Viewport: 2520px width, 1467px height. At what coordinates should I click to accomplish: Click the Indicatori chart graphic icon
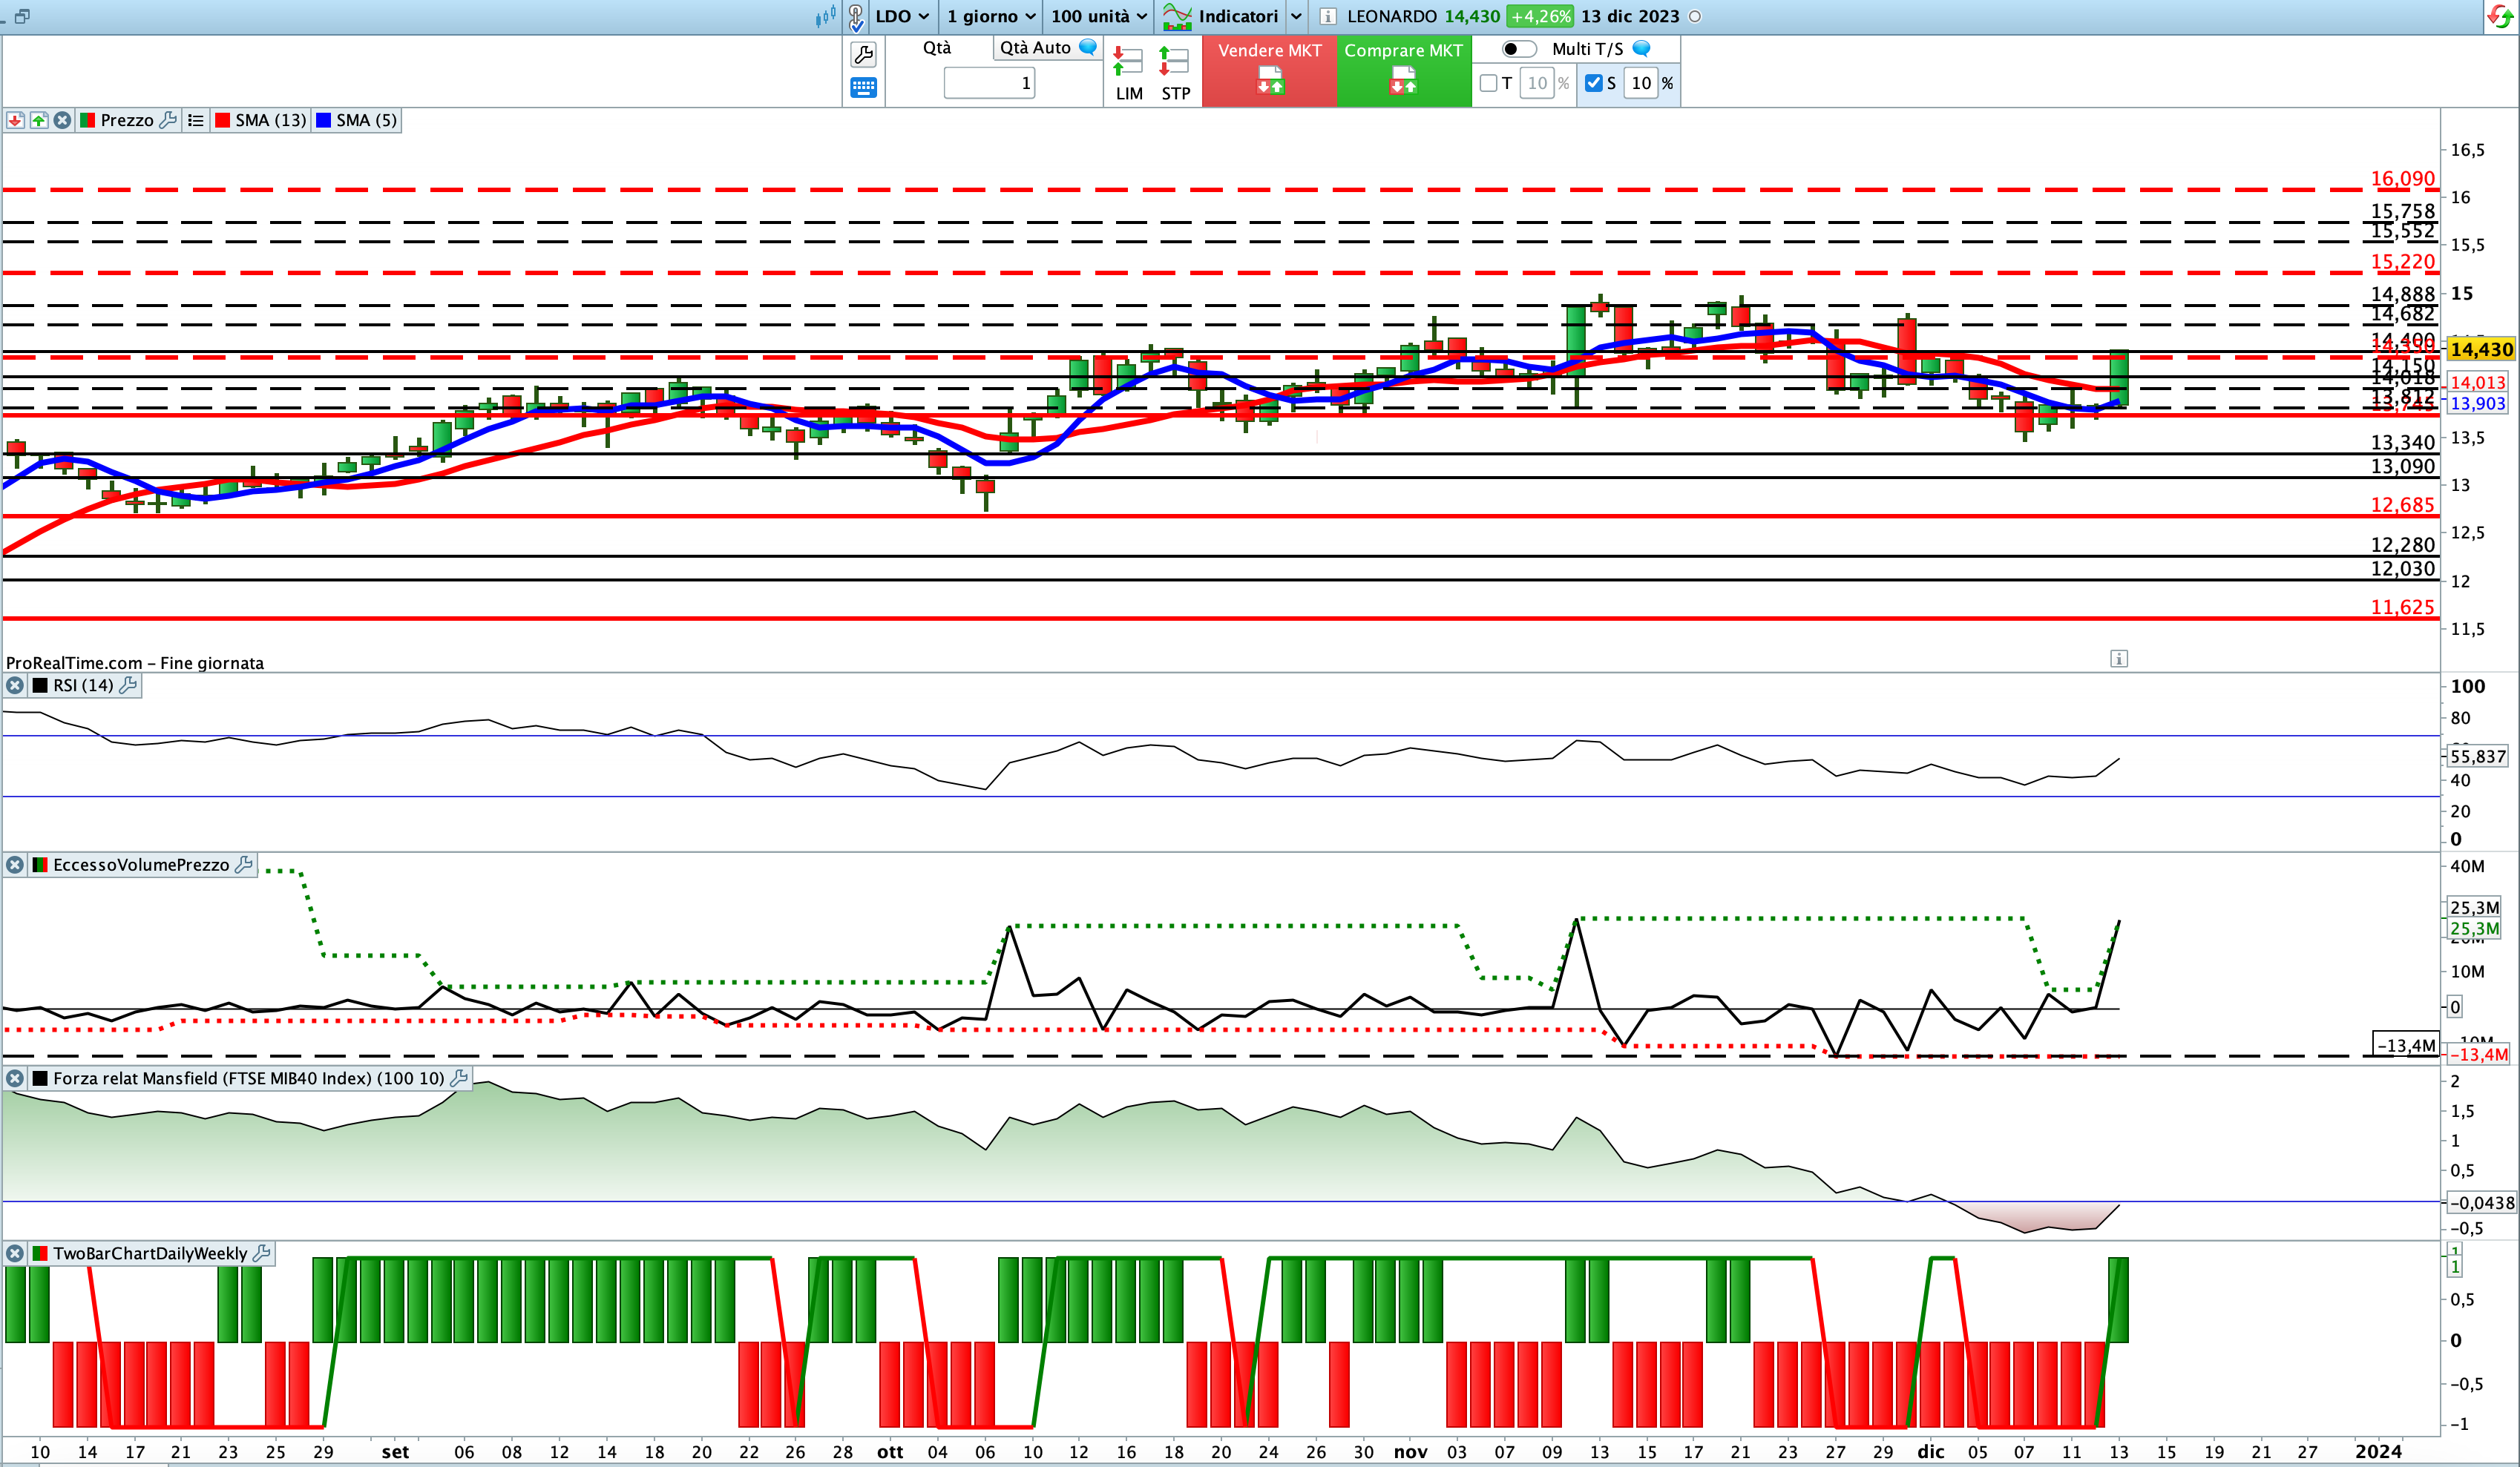1177,16
